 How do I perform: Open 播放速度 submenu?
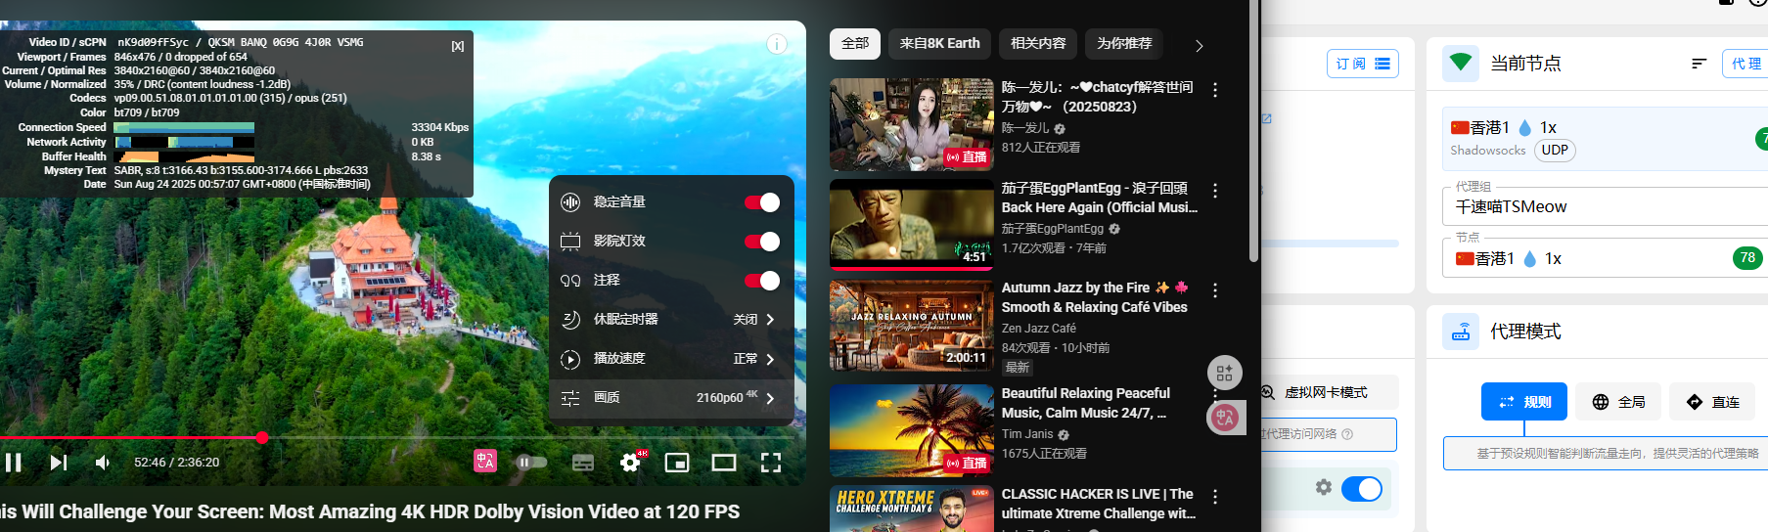pos(671,359)
